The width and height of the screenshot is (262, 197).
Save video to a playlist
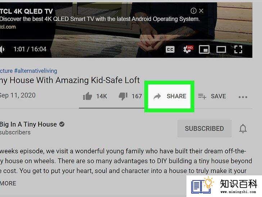[212, 96]
